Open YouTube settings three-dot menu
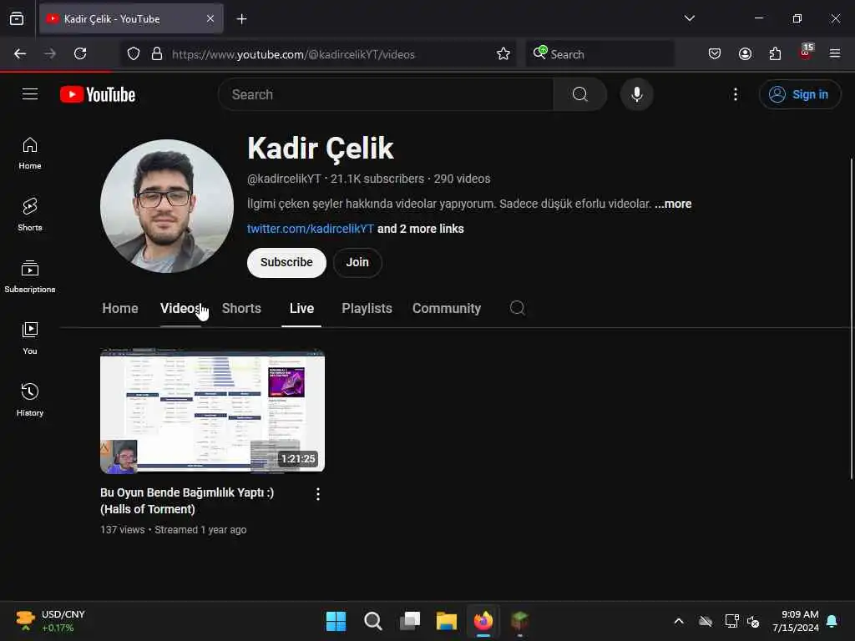This screenshot has height=641, width=855. pos(735,94)
